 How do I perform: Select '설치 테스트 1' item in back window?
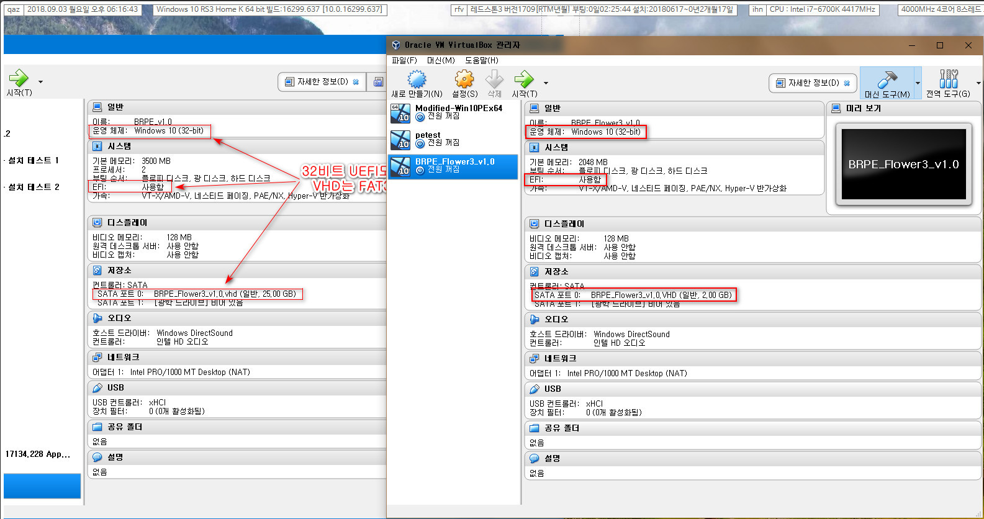tap(34, 160)
